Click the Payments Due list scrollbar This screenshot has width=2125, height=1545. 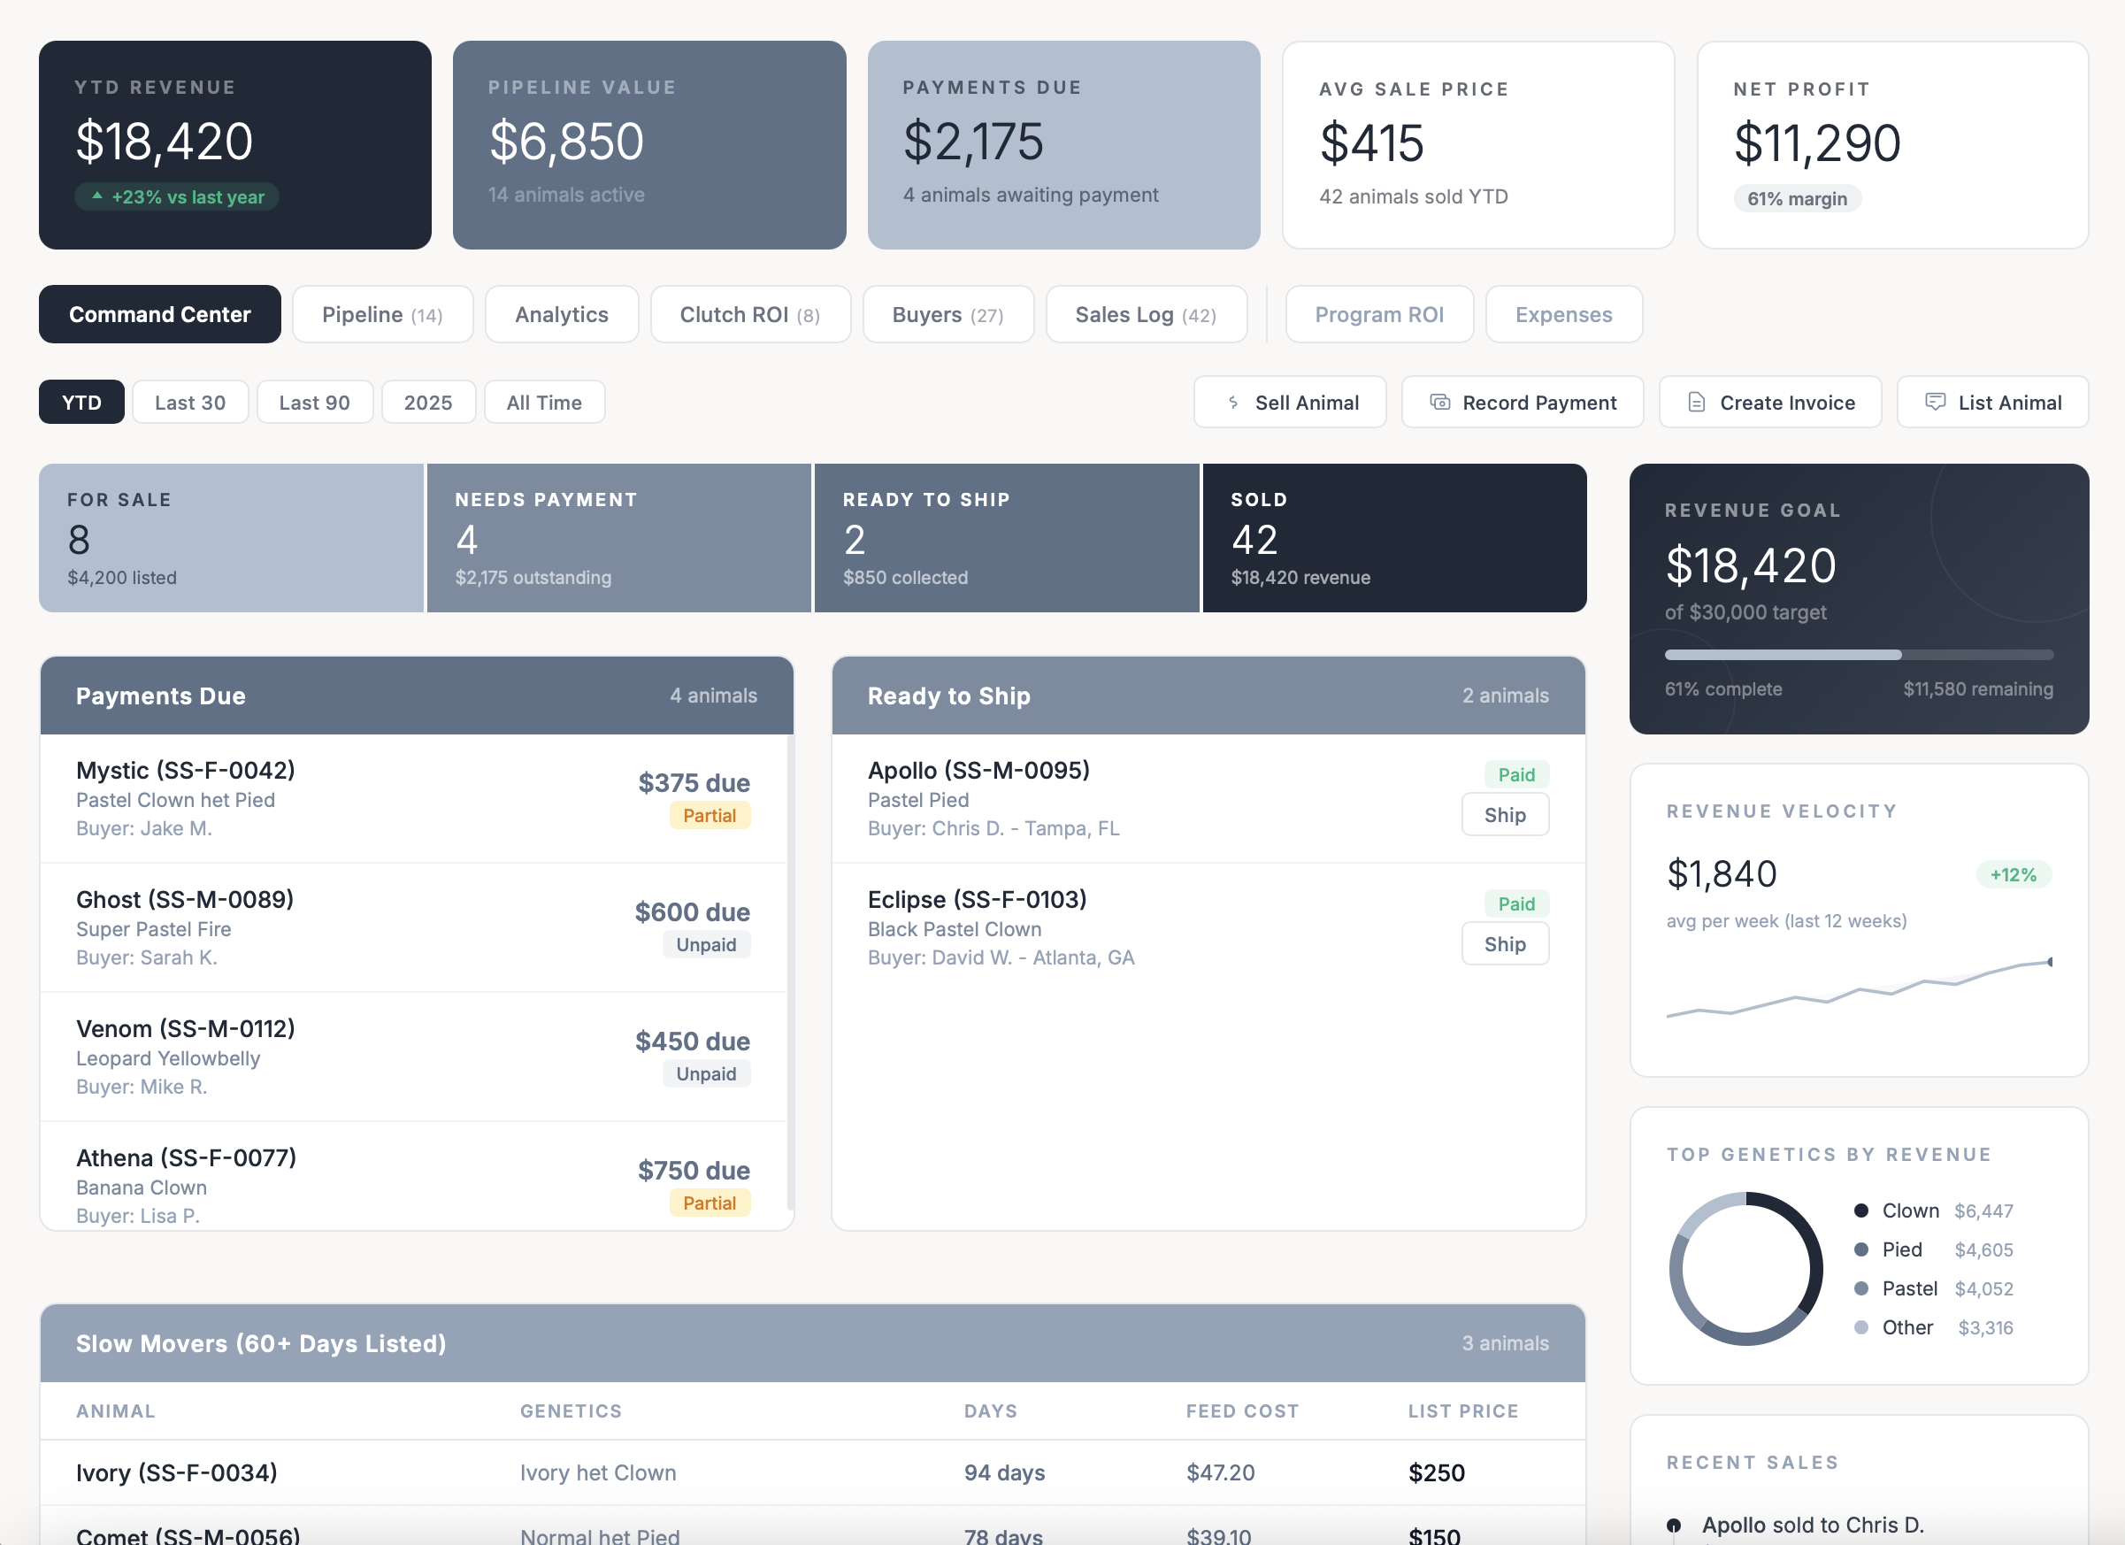[791, 972]
